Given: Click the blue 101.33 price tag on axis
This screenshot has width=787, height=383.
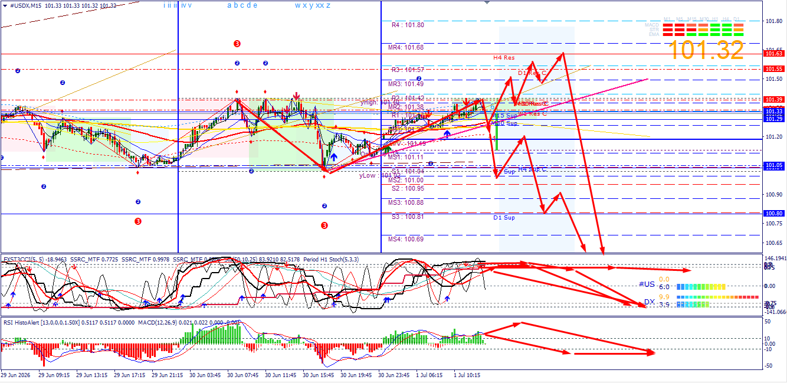Looking at the screenshot, I should pyautogui.click(x=774, y=111).
